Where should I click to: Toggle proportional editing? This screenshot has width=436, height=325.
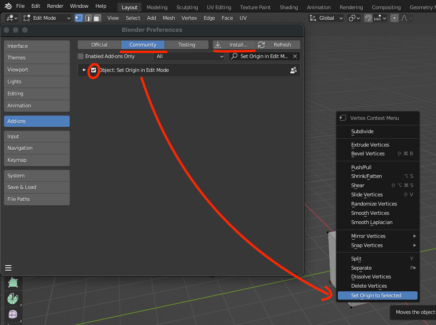pos(395,18)
